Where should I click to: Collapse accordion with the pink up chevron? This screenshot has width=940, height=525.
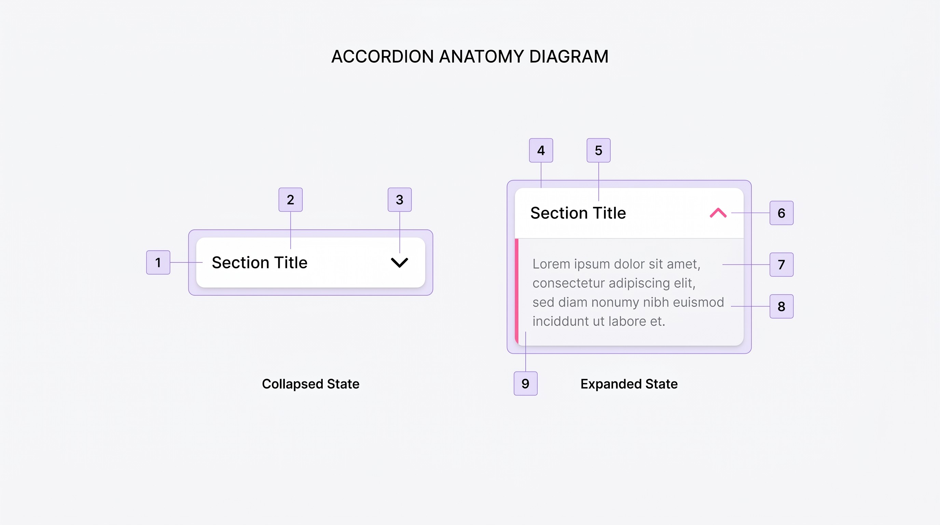click(x=718, y=213)
